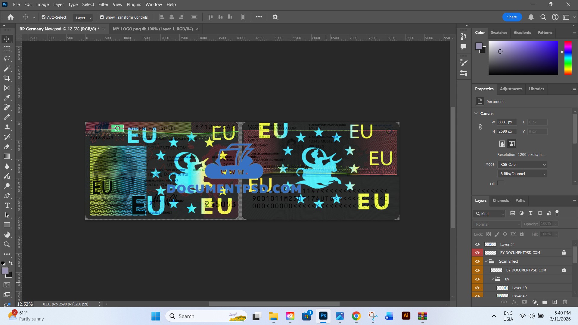578x325 pixels.
Task: Toggle the Auto-Select checkbox
Action: [x=44, y=17]
